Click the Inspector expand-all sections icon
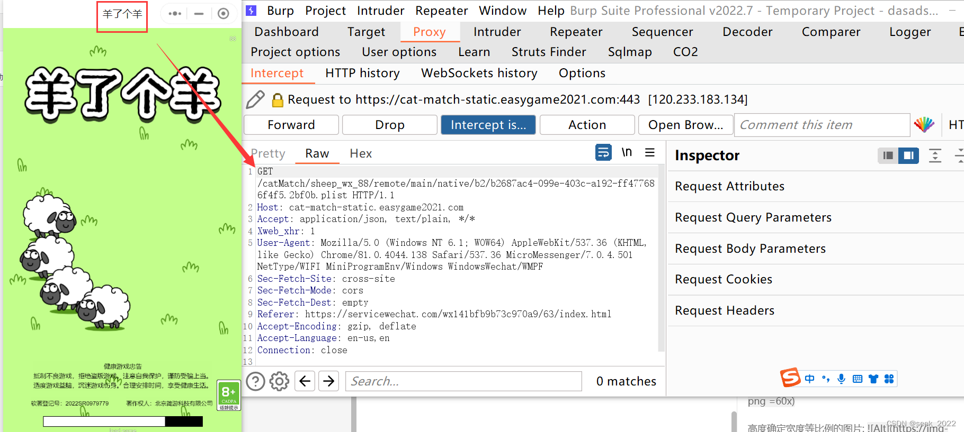This screenshot has height=432, width=964. [x=935, y=155]
